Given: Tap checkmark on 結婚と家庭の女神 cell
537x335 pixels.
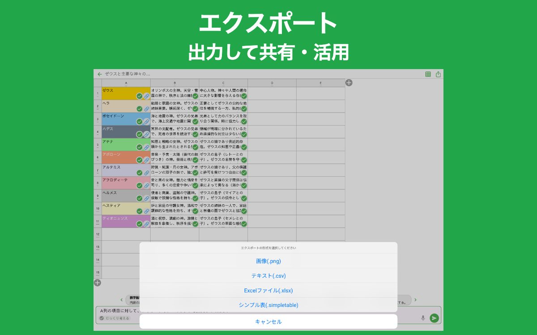Looking at the screenshot, I should pyautogui.click(x=195, y=109).
